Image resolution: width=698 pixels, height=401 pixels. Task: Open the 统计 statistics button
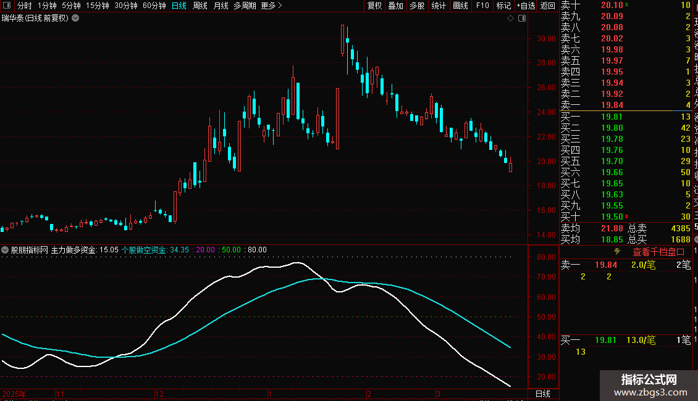click(439, 6)
